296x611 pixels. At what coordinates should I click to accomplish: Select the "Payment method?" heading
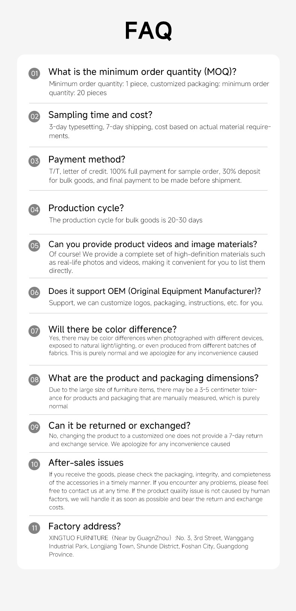87,159
